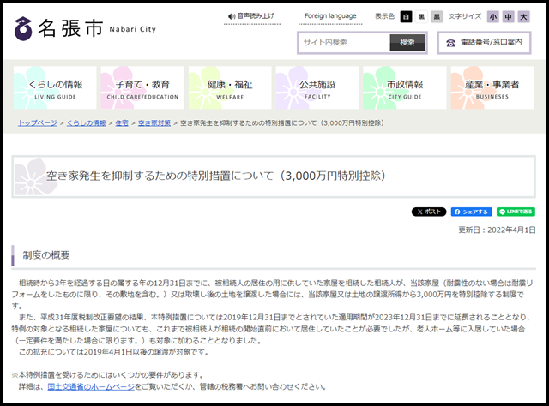
Task: Open the 公共施設 Facility menu
Action: pos(317,87)
